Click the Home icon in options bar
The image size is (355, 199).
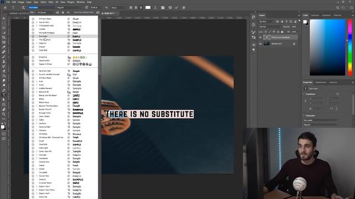(5, 7)
